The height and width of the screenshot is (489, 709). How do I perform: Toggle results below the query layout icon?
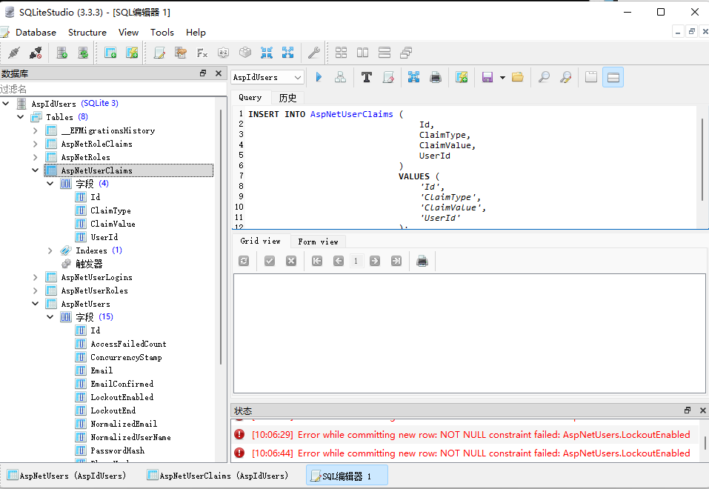(x=613, y=77)
